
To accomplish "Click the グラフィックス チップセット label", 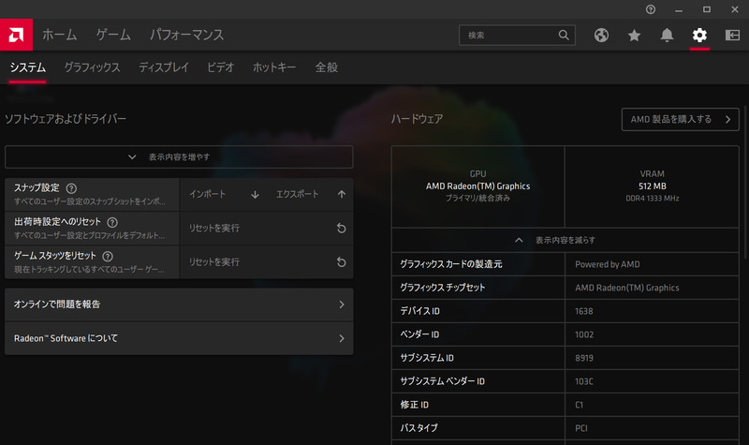I will [442, 288].
